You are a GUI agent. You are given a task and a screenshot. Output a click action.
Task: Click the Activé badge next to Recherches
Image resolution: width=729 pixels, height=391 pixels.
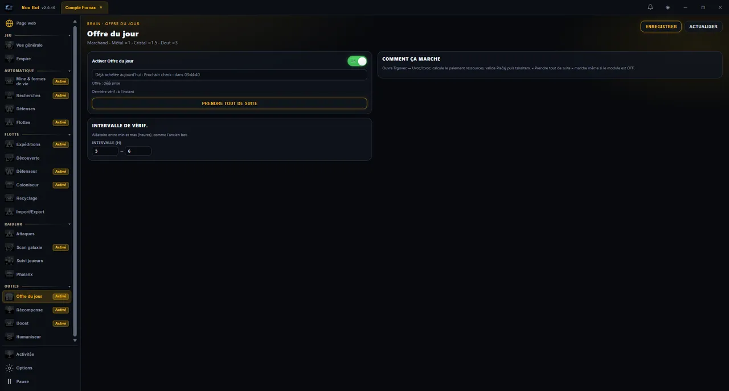tap(60, 95)
